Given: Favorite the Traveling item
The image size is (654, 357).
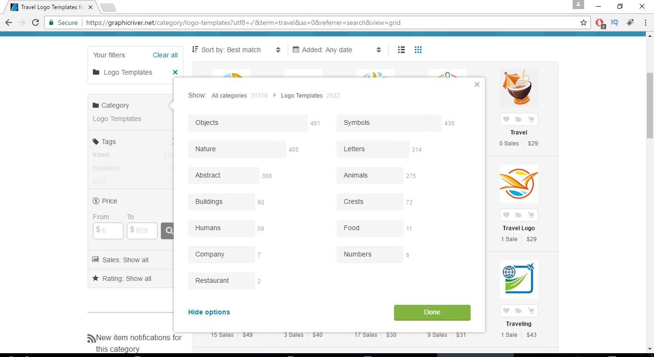Looking at the screenshot, I should pyautogui.click(x=506, y=311).
